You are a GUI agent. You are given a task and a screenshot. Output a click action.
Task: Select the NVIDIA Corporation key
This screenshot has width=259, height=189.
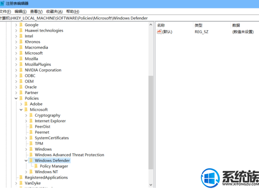[43, 70]
